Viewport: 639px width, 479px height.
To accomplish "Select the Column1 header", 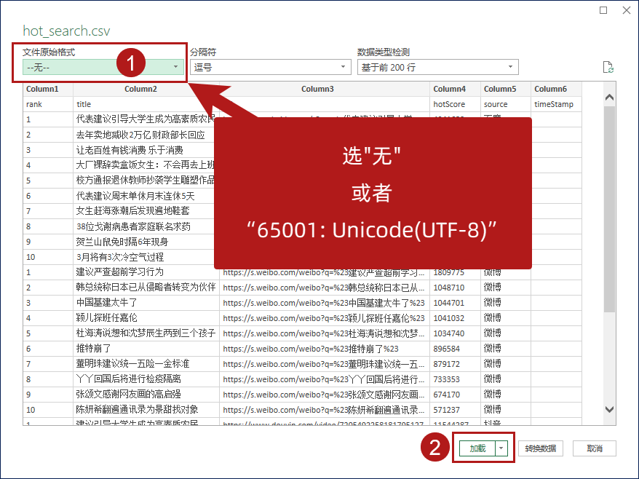I will [x=44, y=89].
